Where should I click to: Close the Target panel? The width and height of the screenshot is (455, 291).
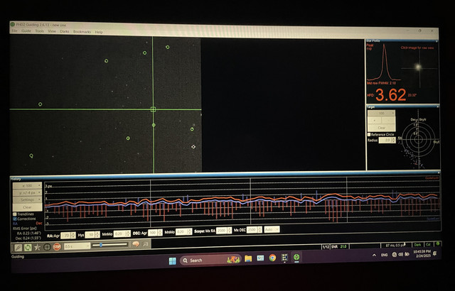point(438,107)
